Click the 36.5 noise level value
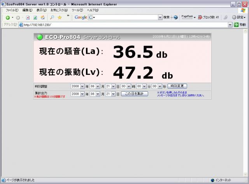The height and width of the screenshot is (184, 249). [133, 52]
